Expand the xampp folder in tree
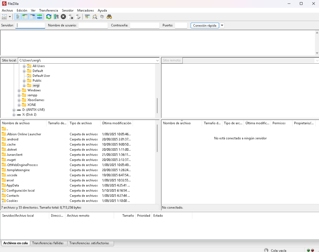This screenshot has height=252, width=319. coord(19,95)
